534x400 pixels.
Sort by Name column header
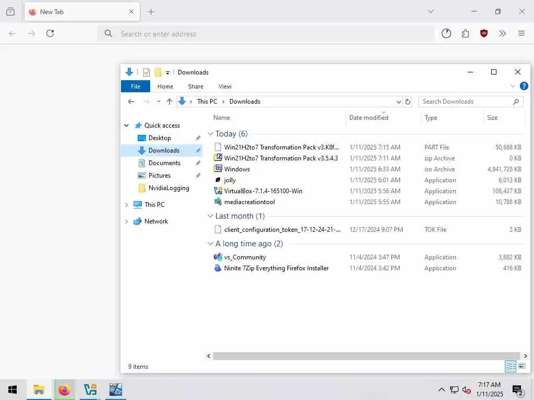(x=221, y=117)
